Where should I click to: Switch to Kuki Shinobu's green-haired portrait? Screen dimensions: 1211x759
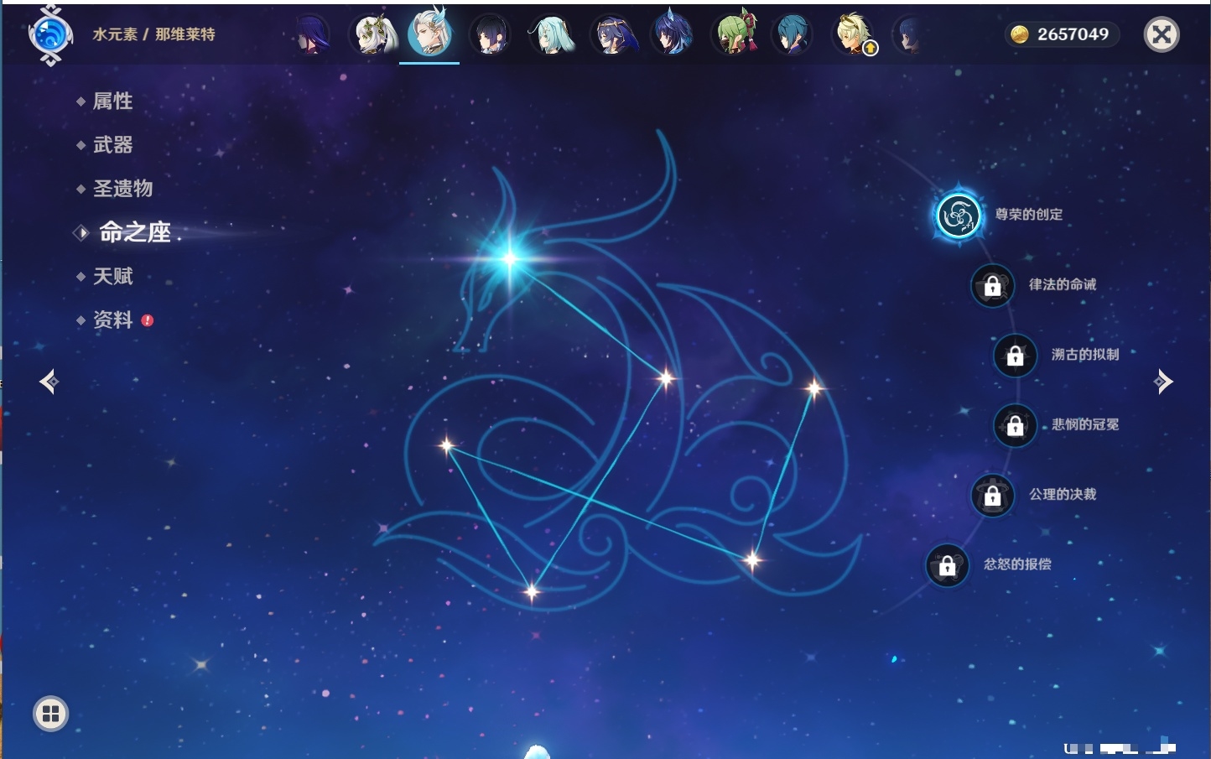(x=734, y=34)
